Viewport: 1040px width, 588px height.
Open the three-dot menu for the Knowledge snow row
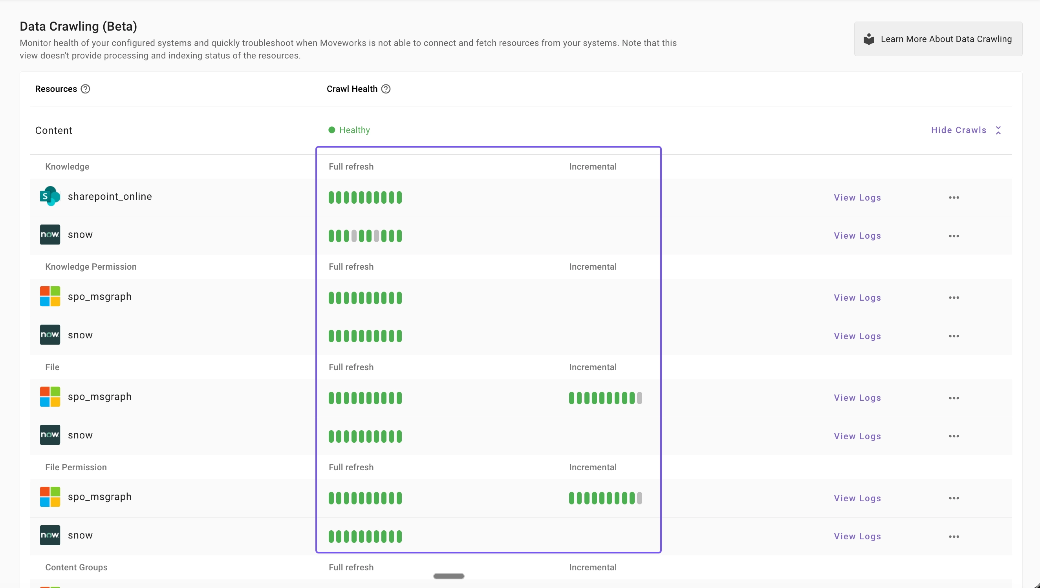pyautogui.click(x=954, y=236)
